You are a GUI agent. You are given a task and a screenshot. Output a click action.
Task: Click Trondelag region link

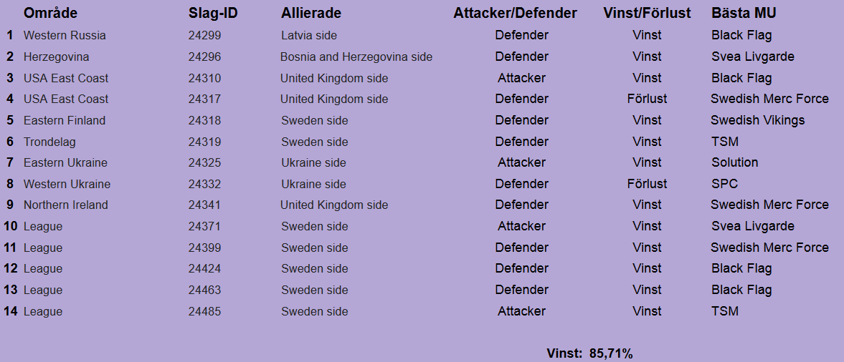pos(49,142)
